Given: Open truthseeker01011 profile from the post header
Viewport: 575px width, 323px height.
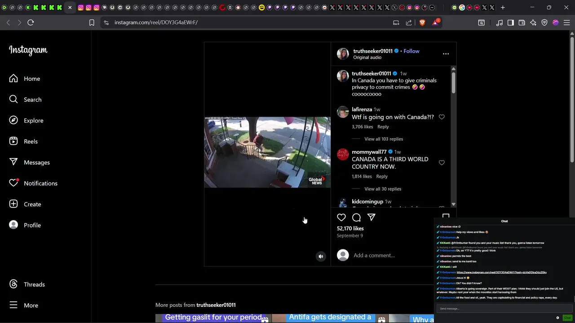Looking at the screenshot, I should 373,51.
